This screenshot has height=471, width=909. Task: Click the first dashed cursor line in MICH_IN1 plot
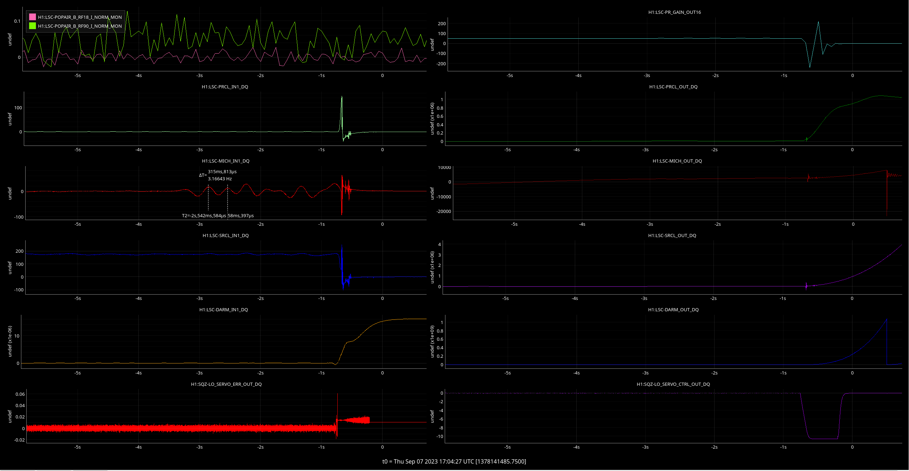point(208,198)
